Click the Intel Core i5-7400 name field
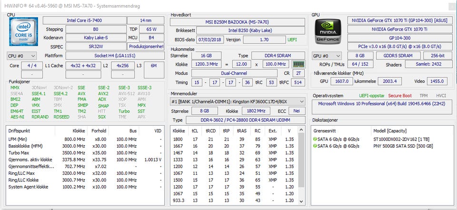Viewport: 457px width, 210px height. (85, 20)
